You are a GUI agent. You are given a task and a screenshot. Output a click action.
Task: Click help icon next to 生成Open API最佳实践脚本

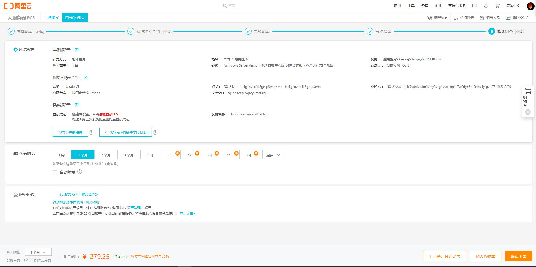click(155, 133)
